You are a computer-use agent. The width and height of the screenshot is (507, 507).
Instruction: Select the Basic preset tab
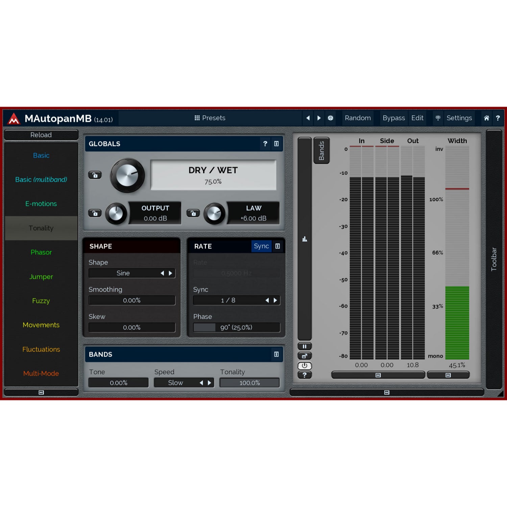41,155
